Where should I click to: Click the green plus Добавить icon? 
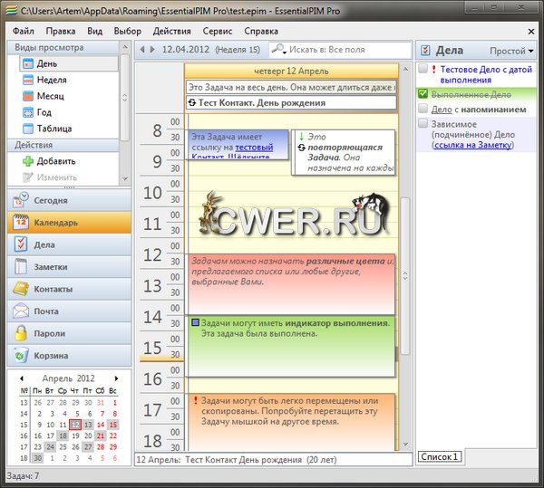(27, 161)
